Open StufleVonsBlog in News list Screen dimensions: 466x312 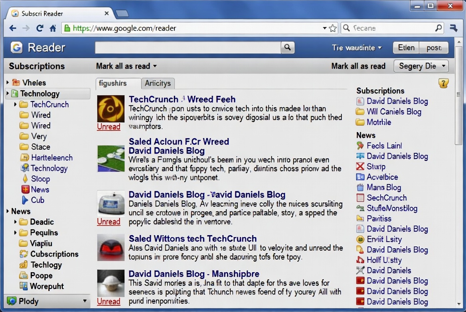[392, 208]
